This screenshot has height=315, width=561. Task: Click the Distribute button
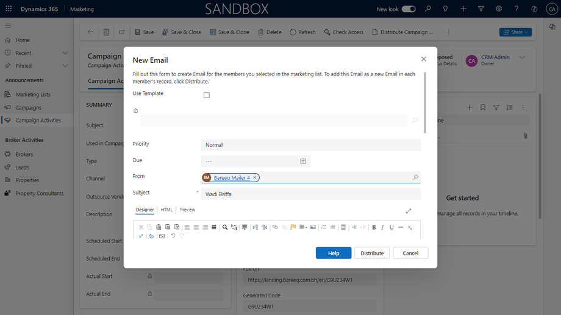pos(372,253)
